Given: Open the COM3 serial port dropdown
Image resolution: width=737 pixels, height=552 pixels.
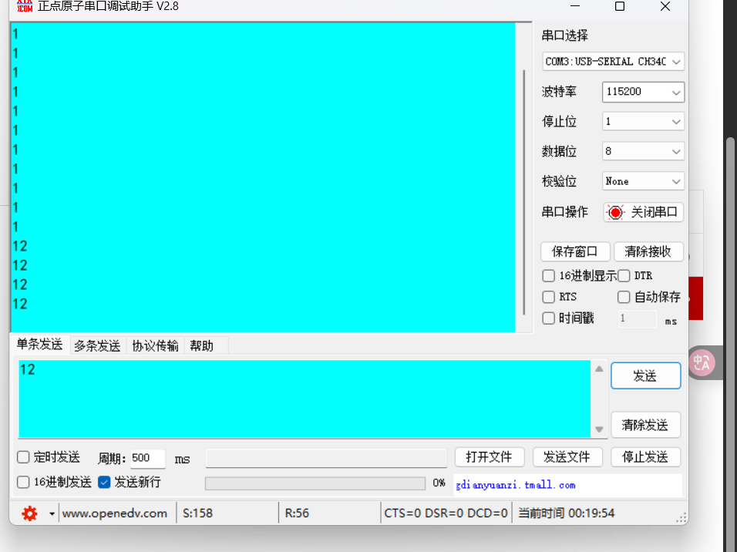Looking at the screenshot, I should pyautogui.click(x=613, y=62).
